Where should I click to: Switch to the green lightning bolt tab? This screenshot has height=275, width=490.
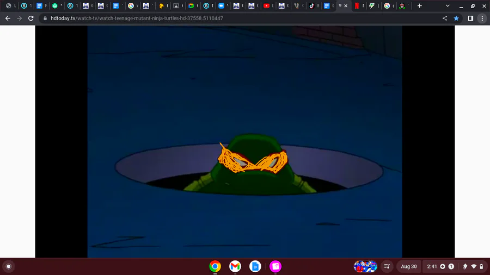(x=372, y=5)
